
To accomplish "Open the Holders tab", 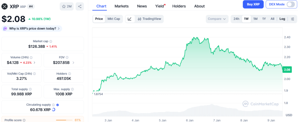I will 179,6.
